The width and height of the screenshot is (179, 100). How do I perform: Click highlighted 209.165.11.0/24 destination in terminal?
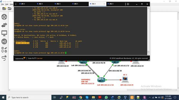23,43
